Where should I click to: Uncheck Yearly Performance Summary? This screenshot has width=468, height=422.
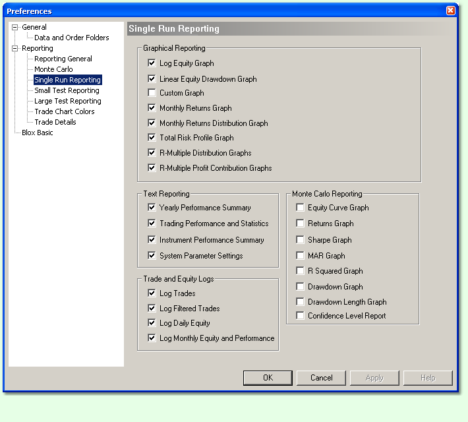152,208
